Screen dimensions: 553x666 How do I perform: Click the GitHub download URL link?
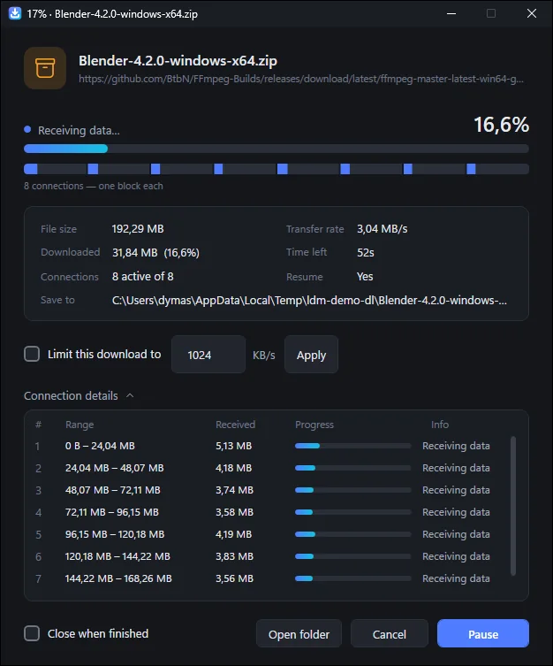(x=301, y=79)
